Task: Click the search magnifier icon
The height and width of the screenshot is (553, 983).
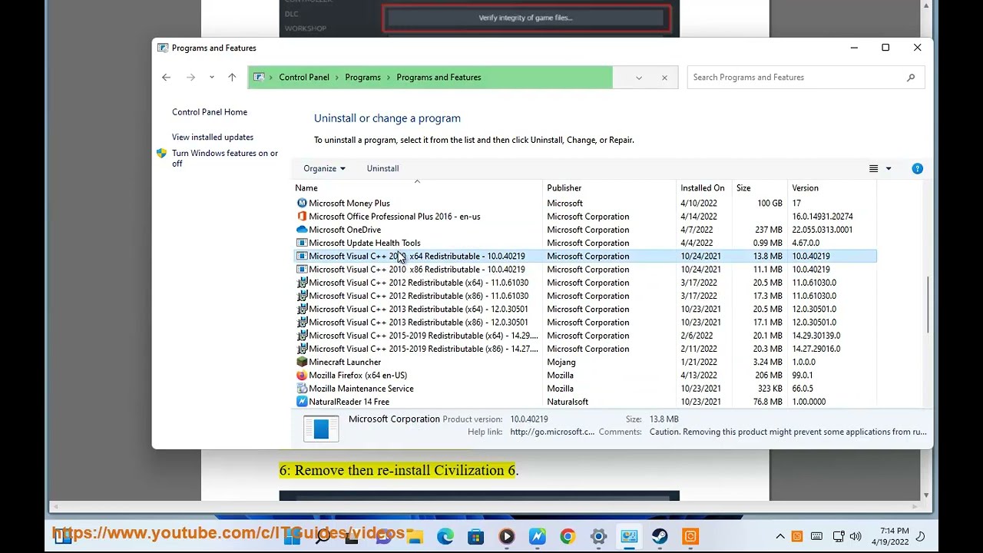Action: click(x=911, y=77)
